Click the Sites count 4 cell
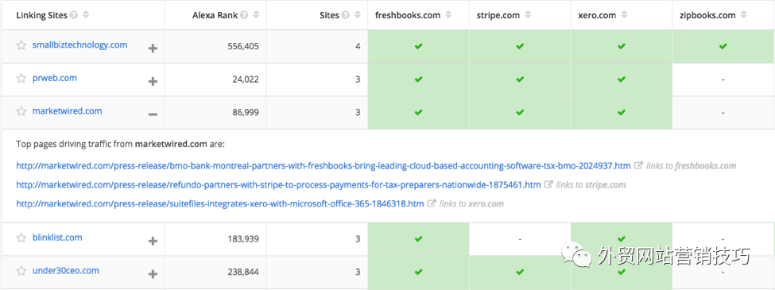The height and width of the screenshot is (290, 775). click(317, 46)
